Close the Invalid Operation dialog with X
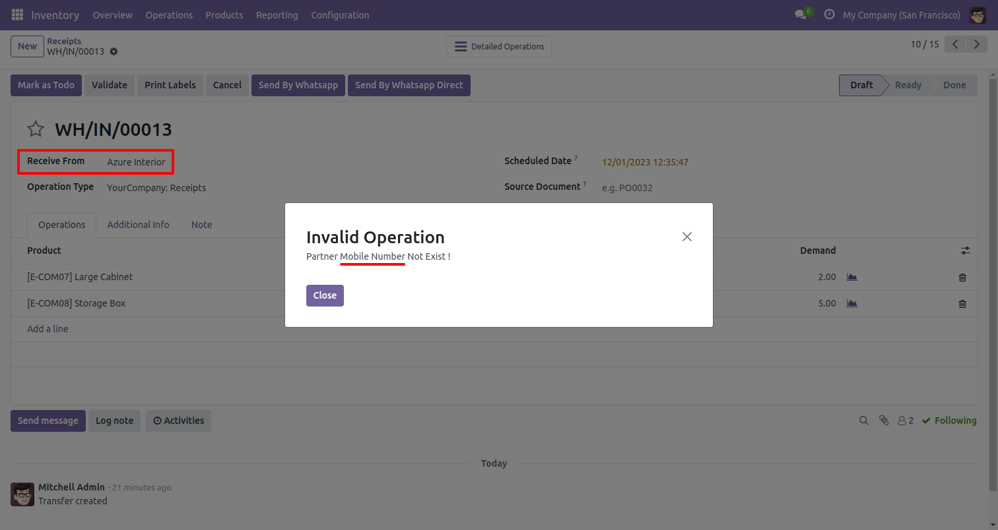 tap(687, 237)
